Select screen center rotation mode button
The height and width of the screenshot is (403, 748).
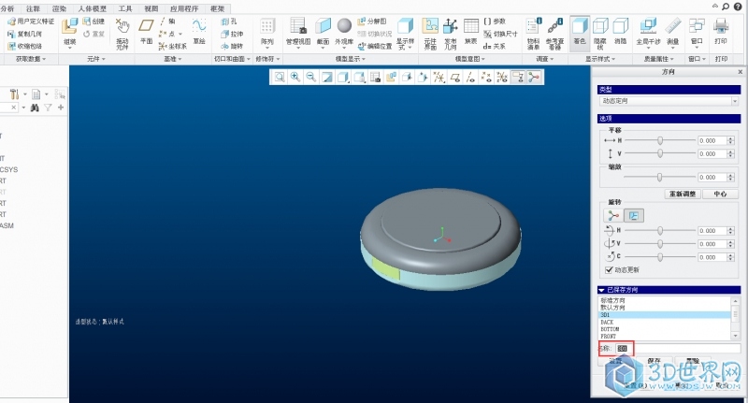[x=634, y=216]
